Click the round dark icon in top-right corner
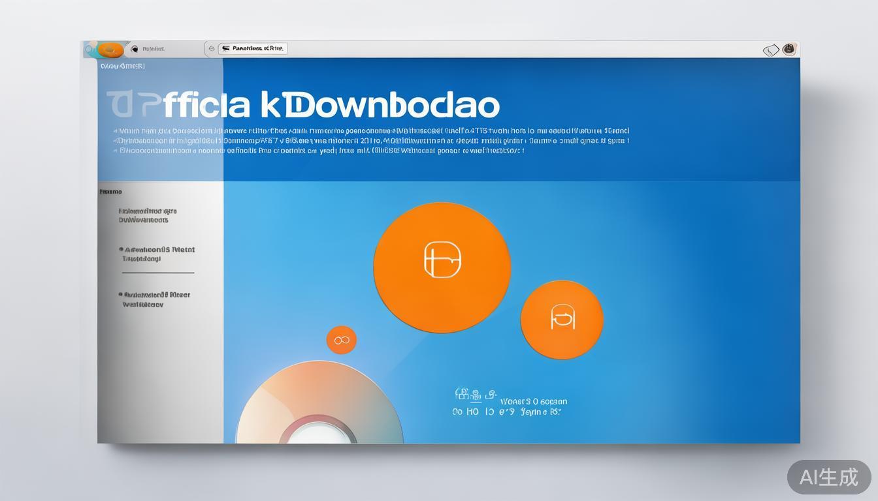 click(x=789, y=49)
